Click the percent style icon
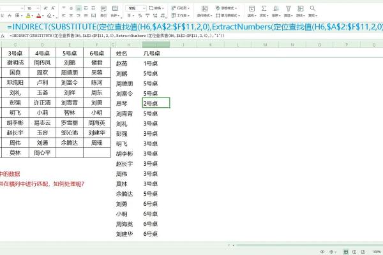Screen dimensions: 383x255 click(x=140, y=15)
